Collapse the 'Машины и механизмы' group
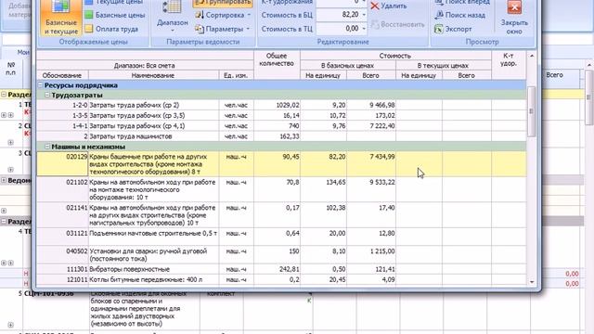This screenshot has width=594, height=334. tap(47, 147)
